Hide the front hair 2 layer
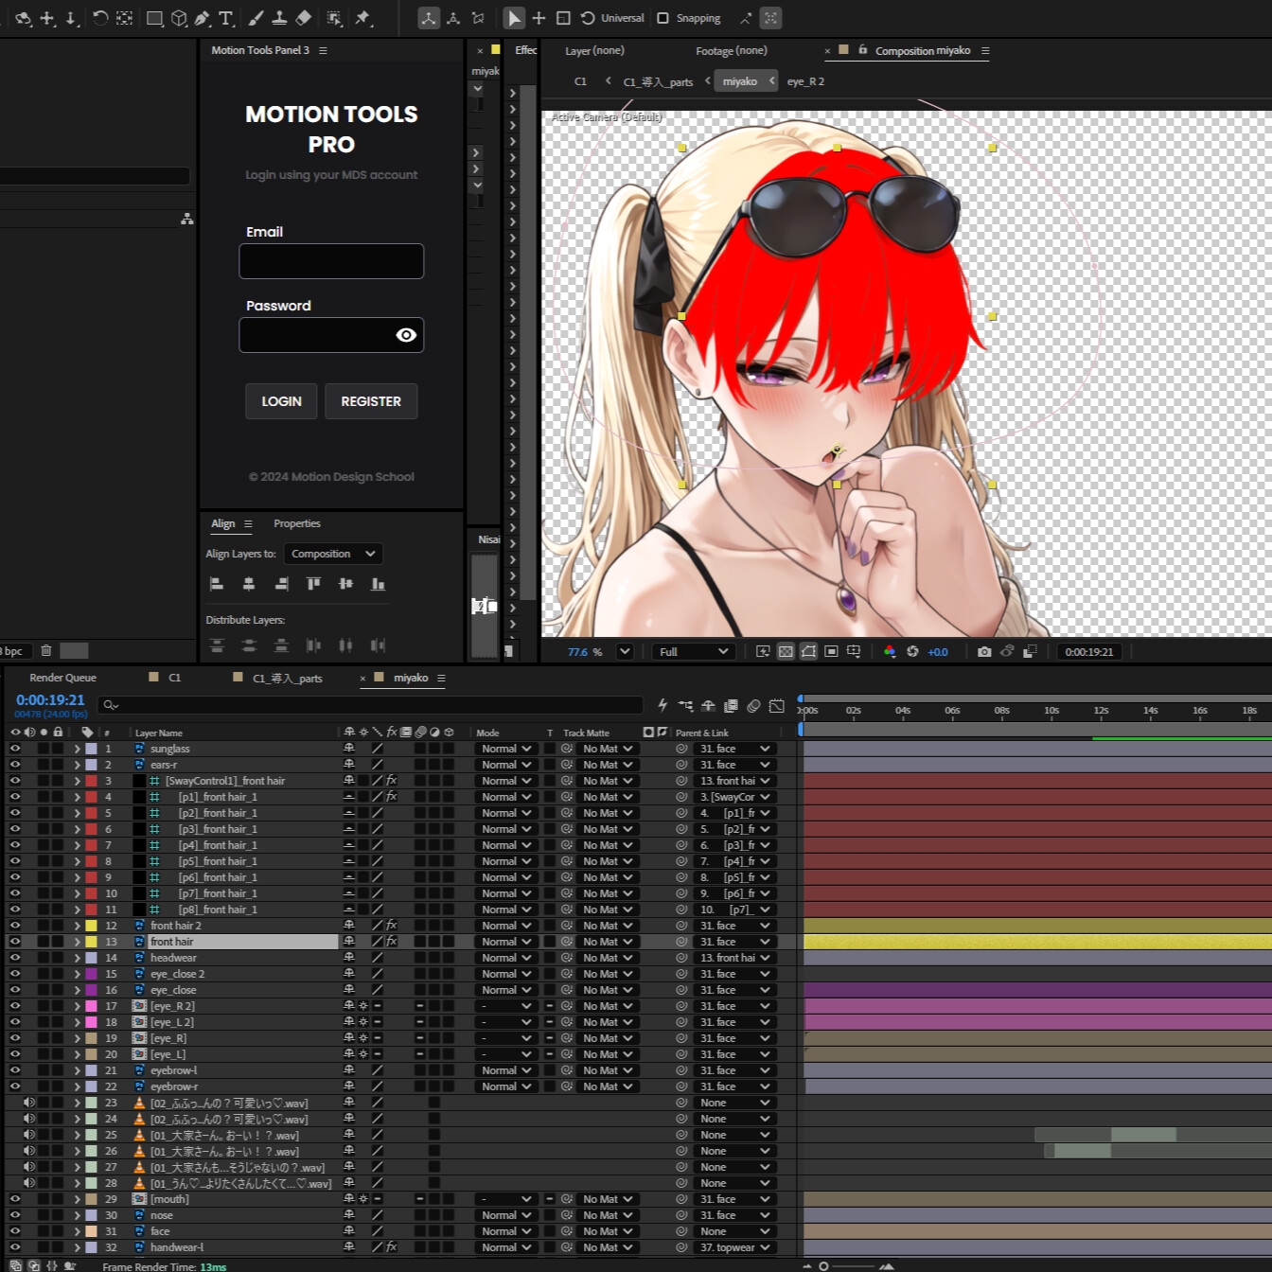The image size is (1272, 1272). coord(15,926)
